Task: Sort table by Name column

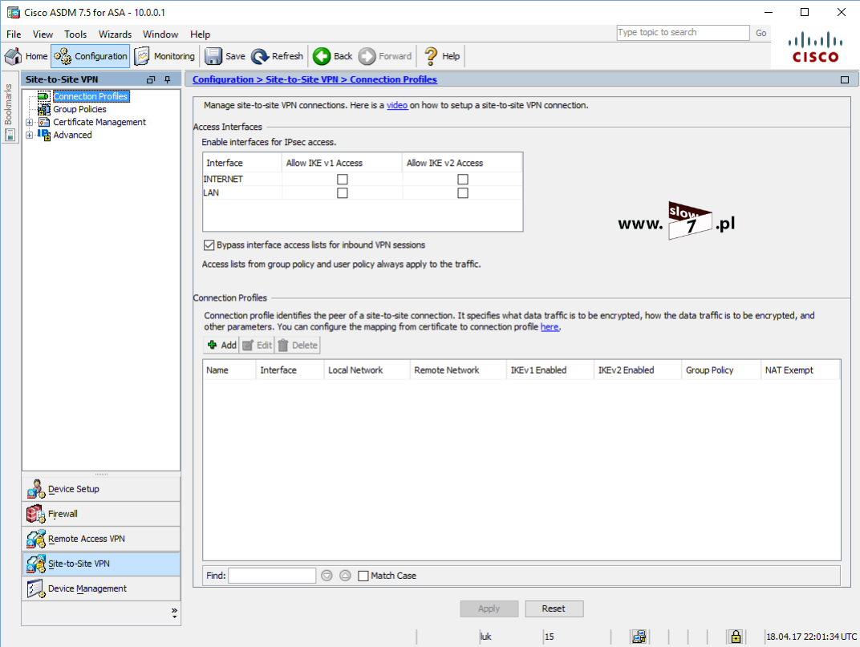Action: coord(229,370)
